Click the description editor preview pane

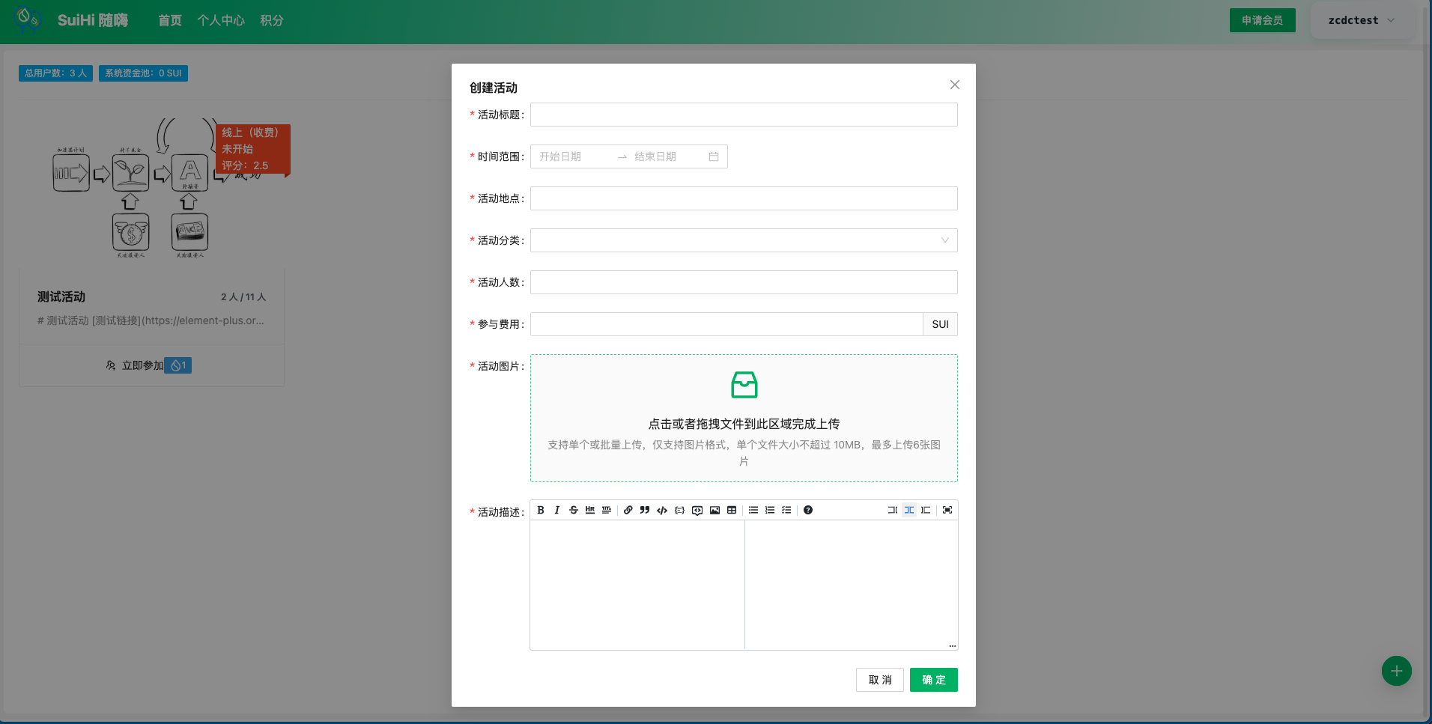852,585
